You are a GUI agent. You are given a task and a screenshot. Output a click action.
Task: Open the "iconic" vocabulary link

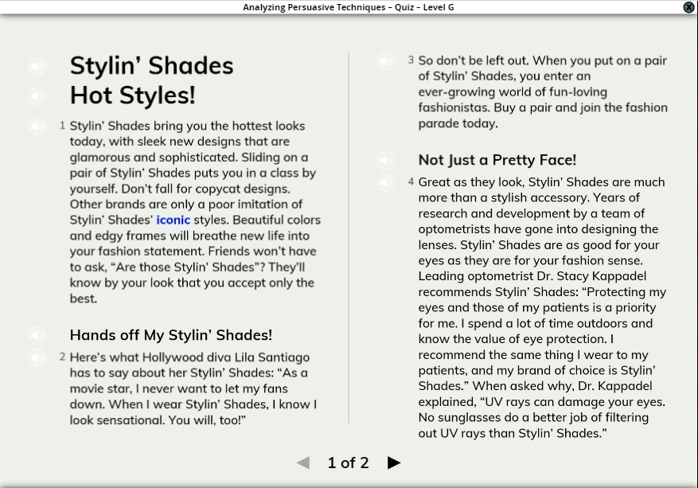[173, 220]
